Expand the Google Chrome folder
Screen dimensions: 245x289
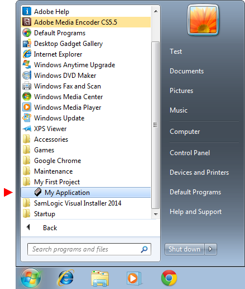coord(86,161)
